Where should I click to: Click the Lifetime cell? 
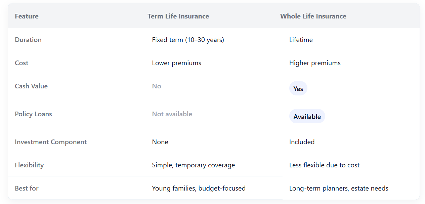[x=301, y=40]
